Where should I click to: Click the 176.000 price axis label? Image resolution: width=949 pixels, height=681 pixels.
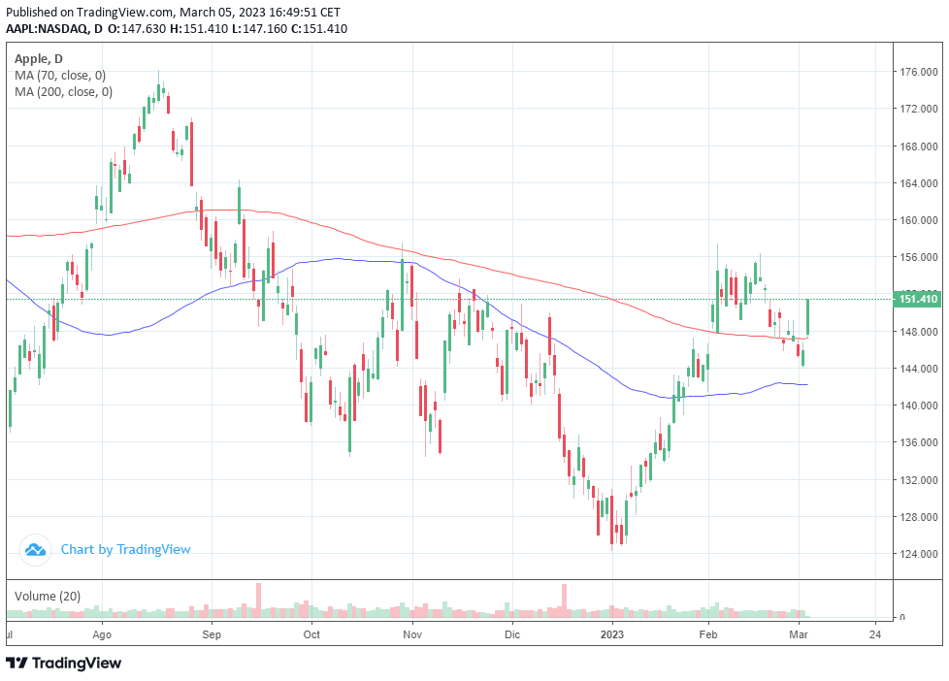coord(919,72)
